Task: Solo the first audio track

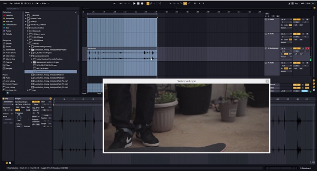Action: click(303, 19)
